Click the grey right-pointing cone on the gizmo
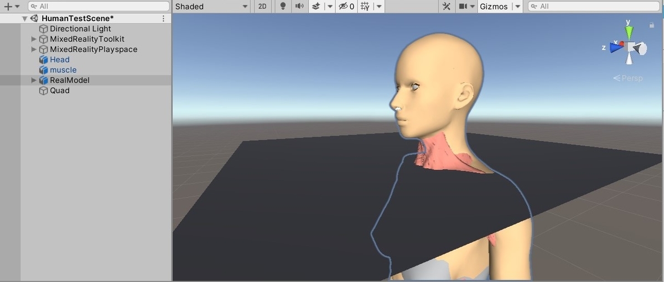 click(x=641, y=49)
